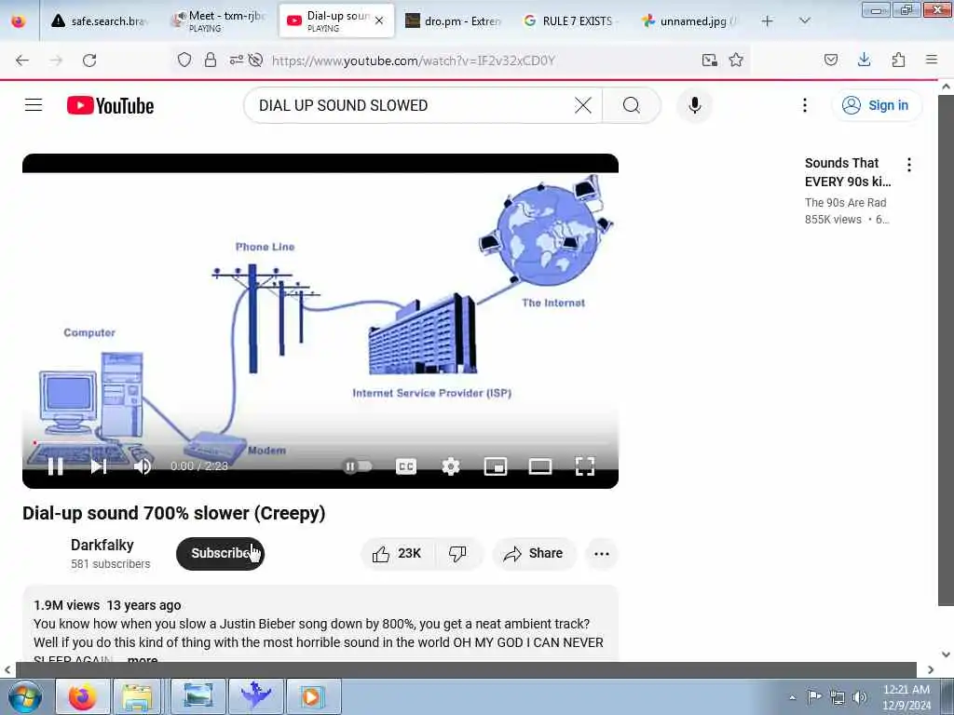954x715 pixels.
Task: Close the Dial-up sound tab
Action: pyautogui.click(x=379, y=20)
